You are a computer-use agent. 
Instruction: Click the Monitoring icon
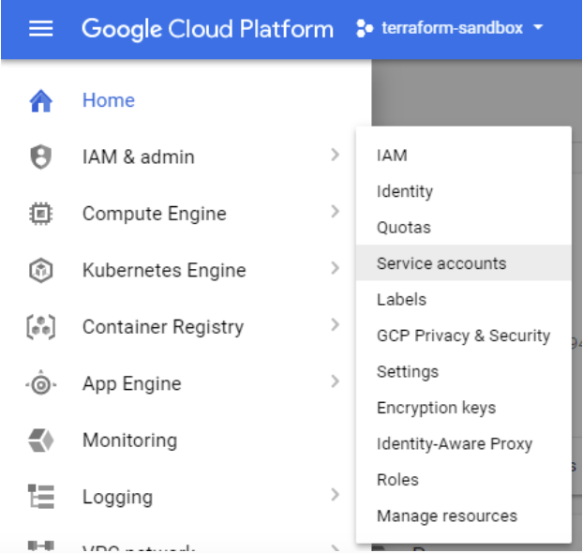pyautogui.click(x=41, y=441)
